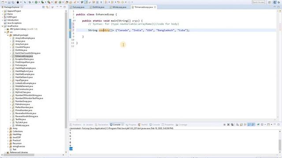The width and height of the screenshot is (282, 158).
Task: Click Terminate square in Console toolbar
Action: point(224,125)
